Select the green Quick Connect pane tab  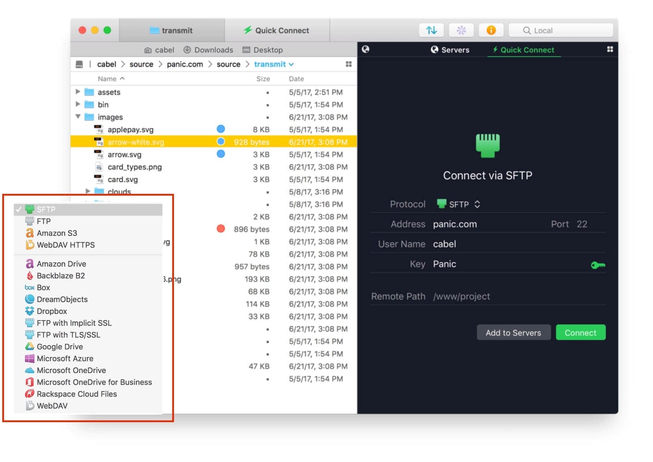524,50
